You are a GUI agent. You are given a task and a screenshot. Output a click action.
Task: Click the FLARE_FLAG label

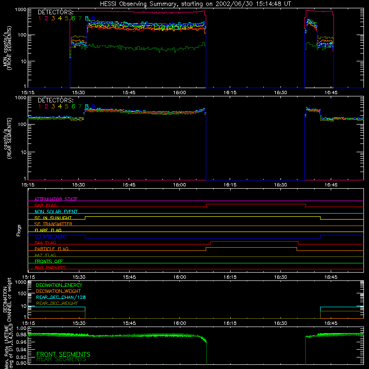click(48, 230)
